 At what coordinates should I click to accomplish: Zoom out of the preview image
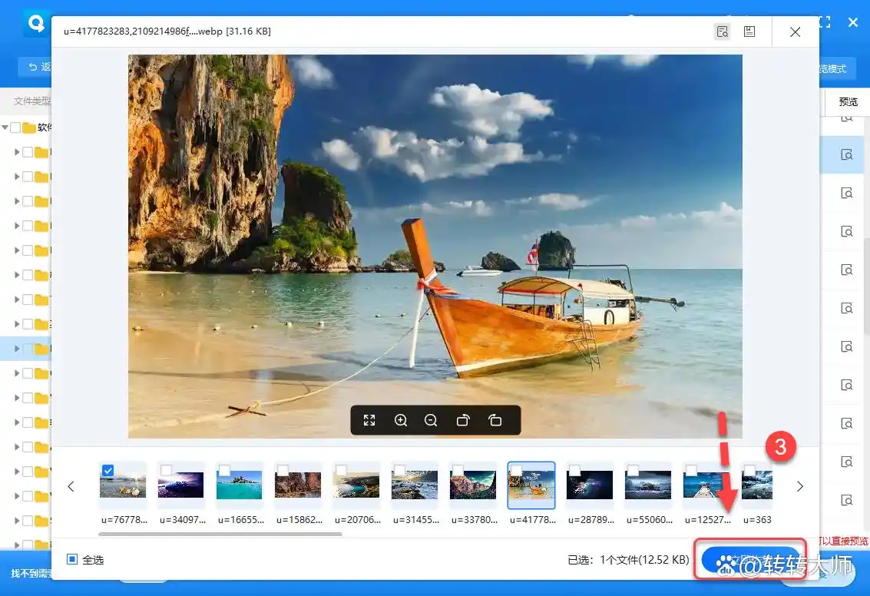pos(431,420)
